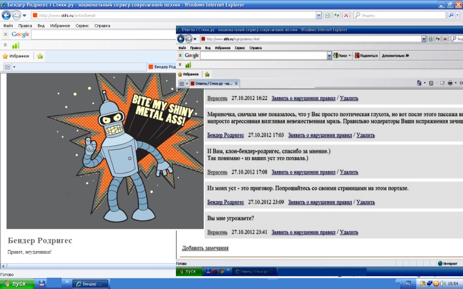Expand address history dropdown in Бендер Родригес window

tap(318, 15)
